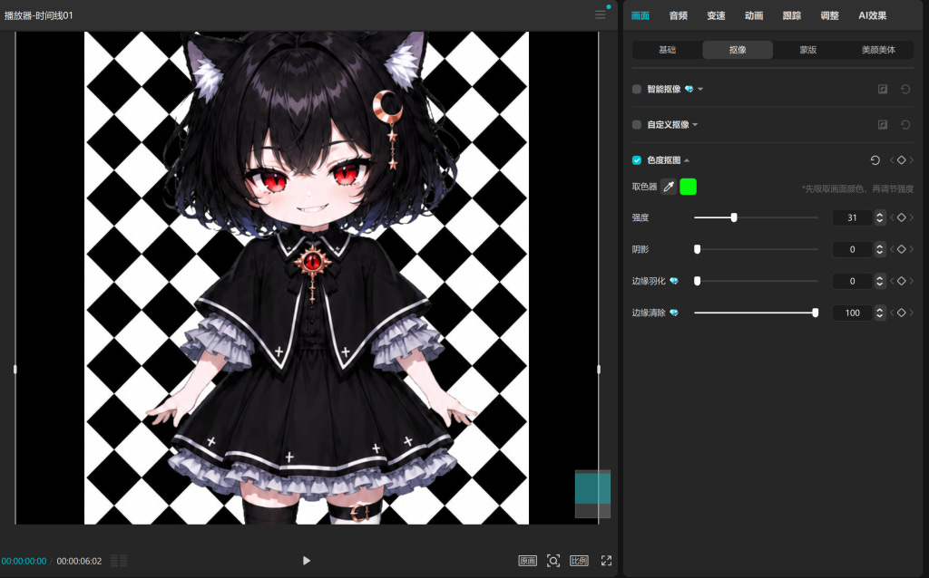Activate the 取色器 eyedropper tool
Viewport: 929px width, 578px height.
tap(669, 187)
